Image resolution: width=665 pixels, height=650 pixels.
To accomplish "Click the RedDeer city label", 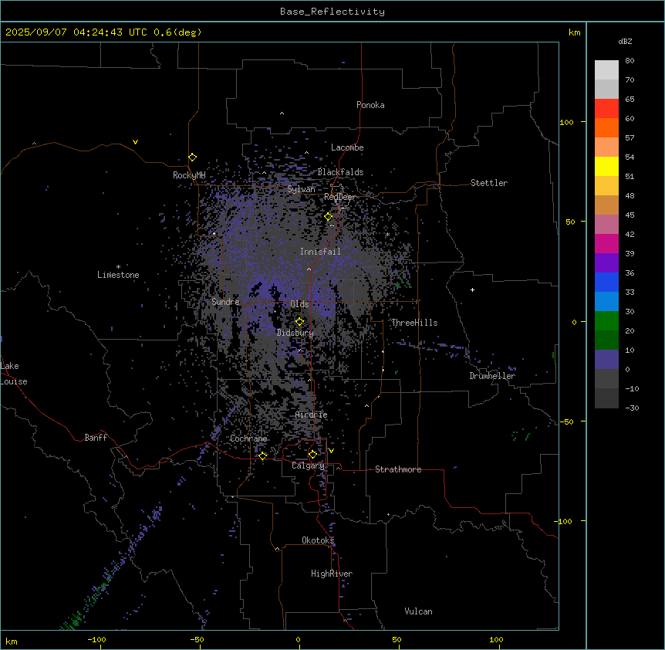I will [x=339, y=197].
